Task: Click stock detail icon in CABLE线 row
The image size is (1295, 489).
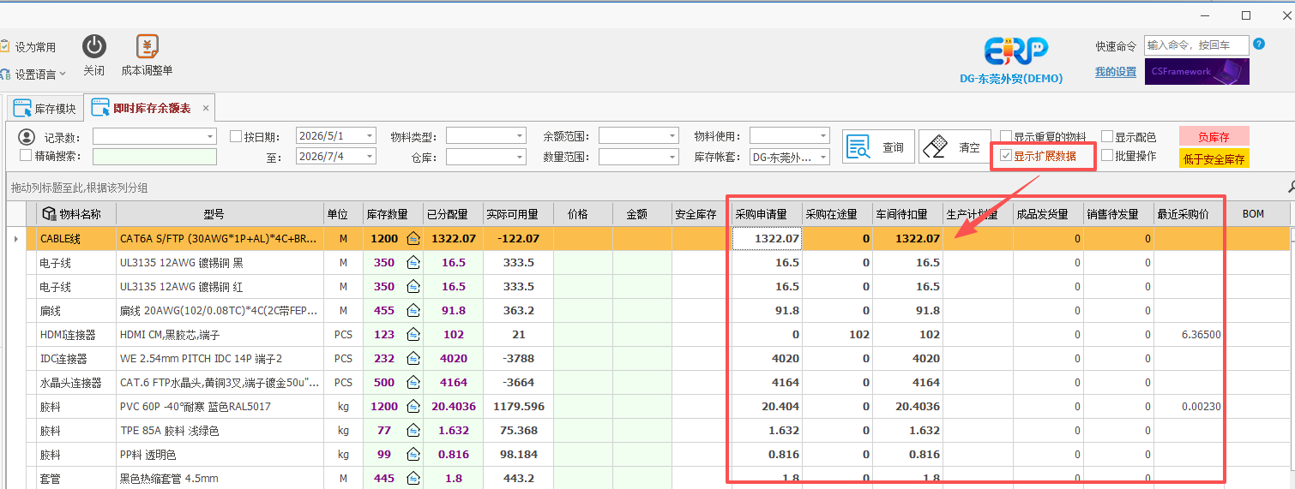Action: [x=413, y=238]
